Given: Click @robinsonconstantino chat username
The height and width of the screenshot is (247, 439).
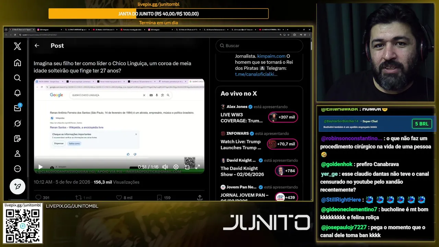Looking at the screenshot, I should pyautogui.click(x=352, y=139).
